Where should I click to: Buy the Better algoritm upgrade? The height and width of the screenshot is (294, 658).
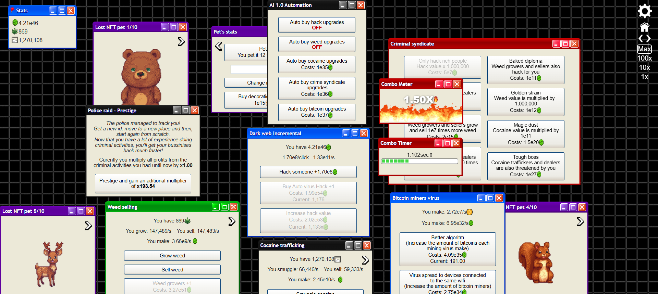point(448,249)
